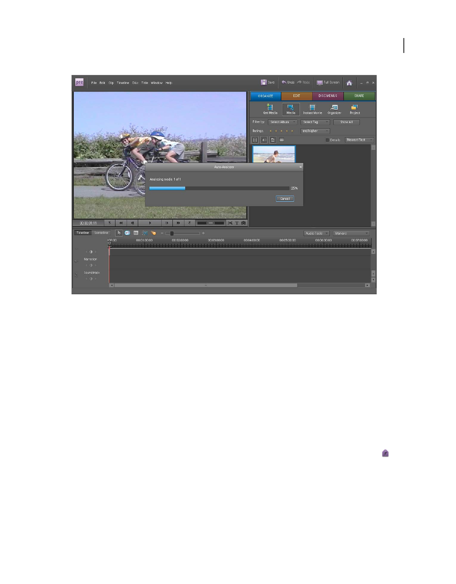Open the Select Album dropdown
This screenshot has width=456, height=584.
[282, 122]
